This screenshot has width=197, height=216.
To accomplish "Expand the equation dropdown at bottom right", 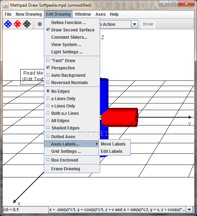I will pyautogui.click(x=189, y=209).
